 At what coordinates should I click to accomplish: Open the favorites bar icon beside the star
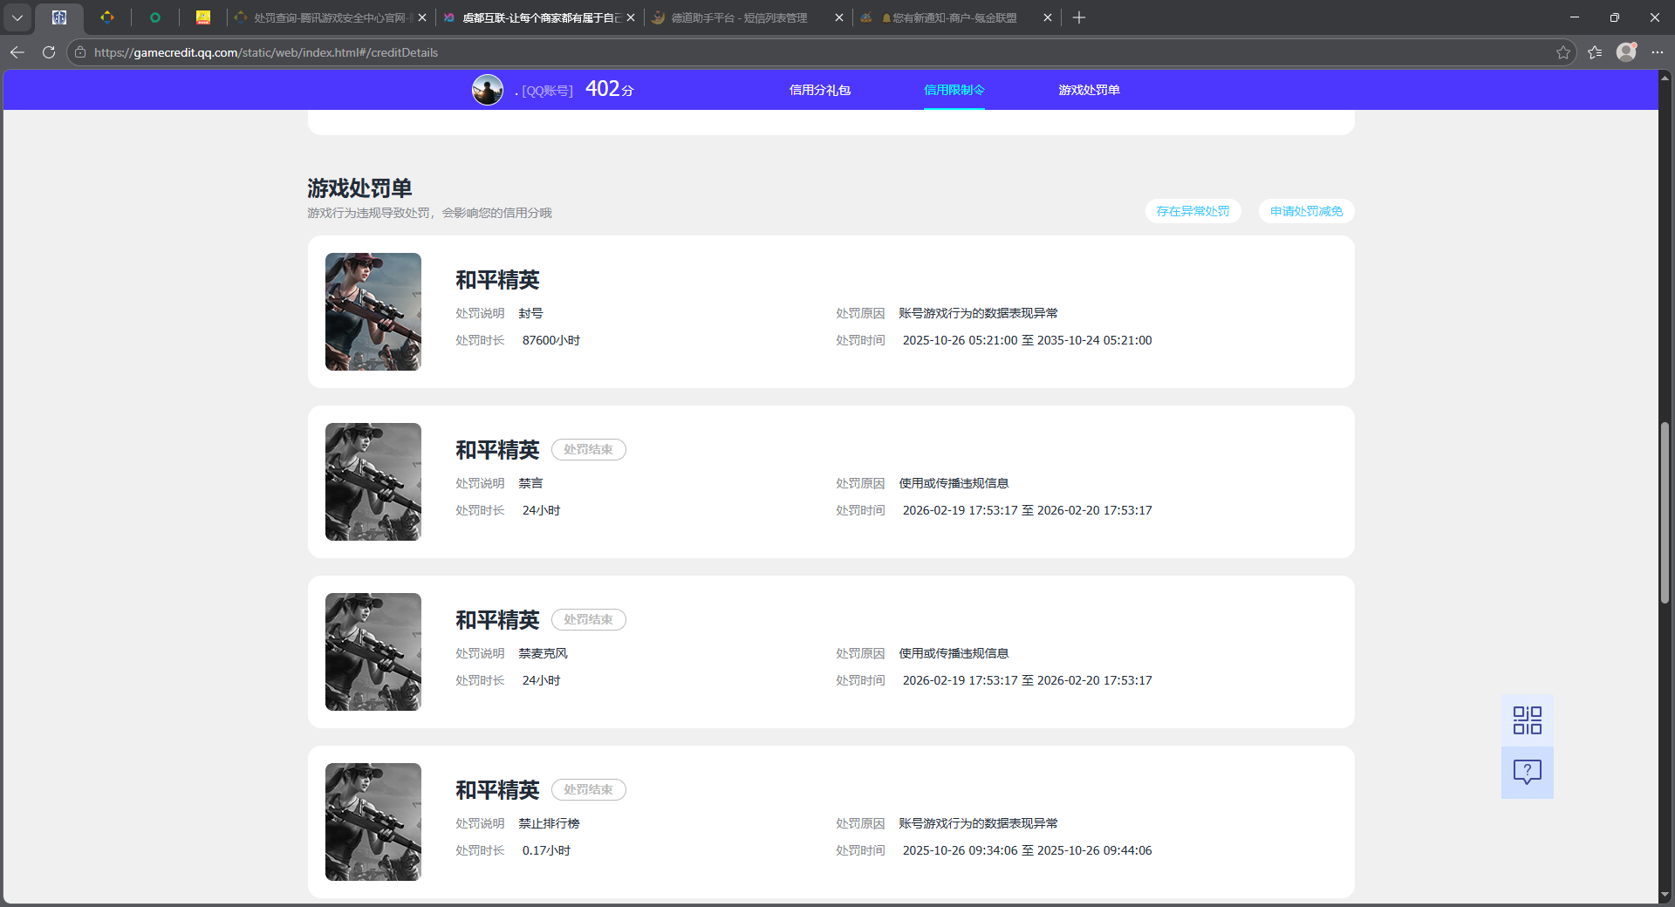(x=1595, y=52)
